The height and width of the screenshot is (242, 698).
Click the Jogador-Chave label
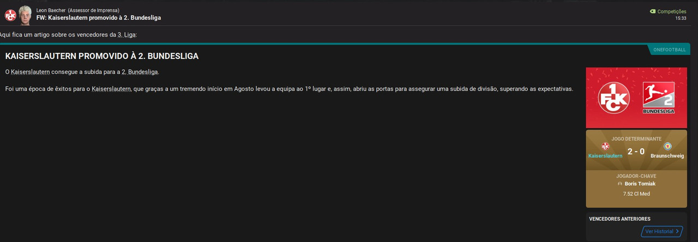point(636,176)
